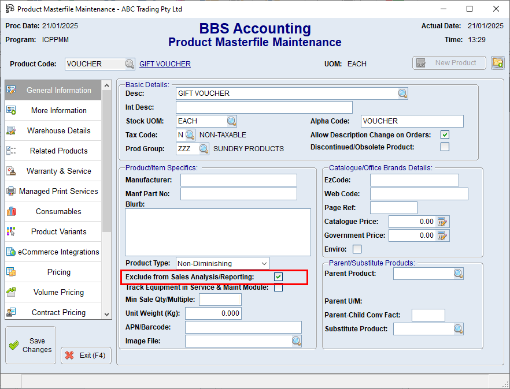Expand the Product Type dropdown
Viewport: 510px width, 389px height.
264,264
